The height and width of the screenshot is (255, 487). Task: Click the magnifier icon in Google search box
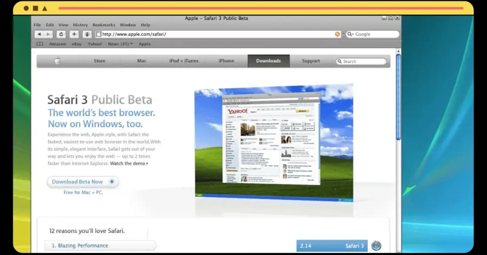350,34
